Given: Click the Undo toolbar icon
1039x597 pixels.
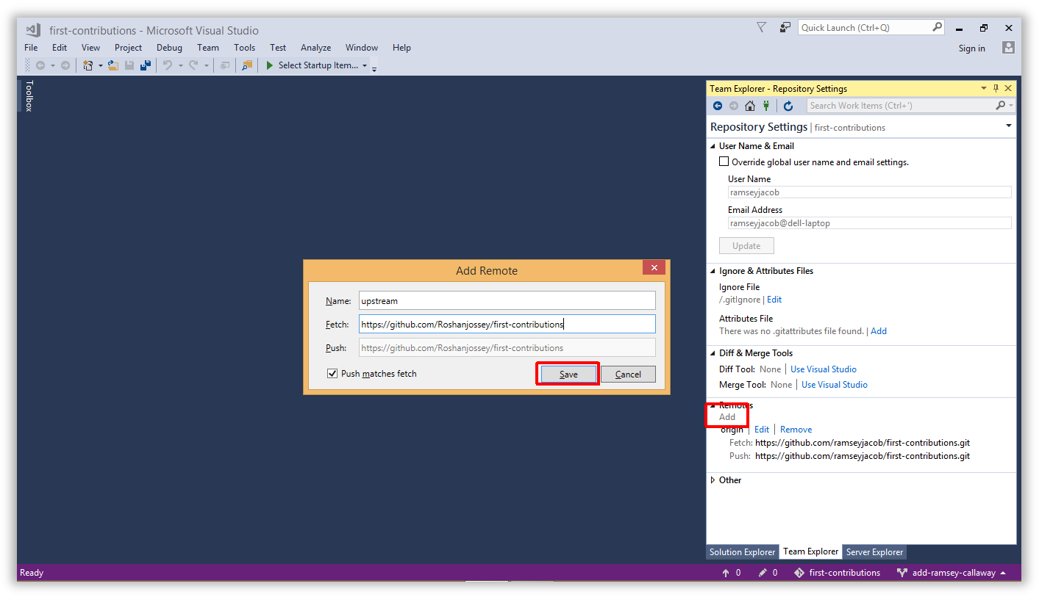Looking at the screenshot, I should click(168, 65).
